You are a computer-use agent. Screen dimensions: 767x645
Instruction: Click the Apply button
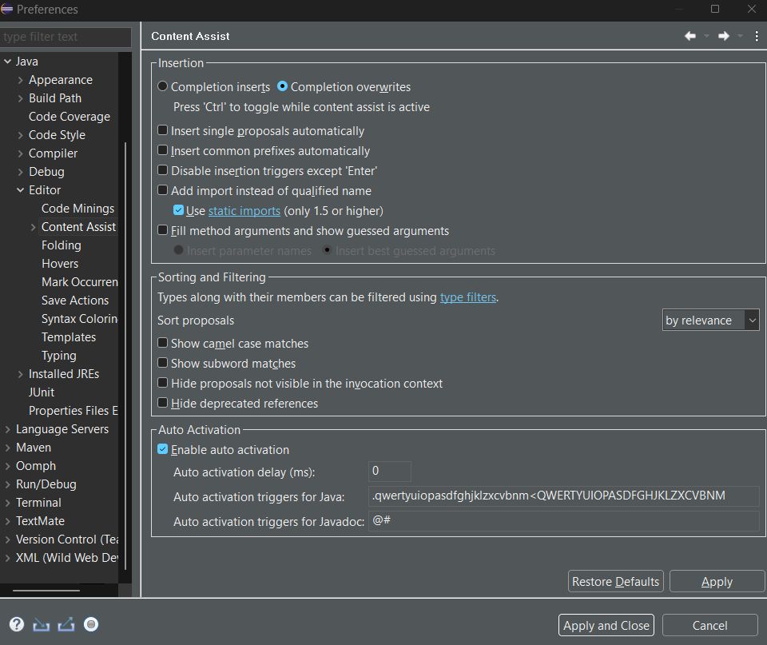coord(717,581)
